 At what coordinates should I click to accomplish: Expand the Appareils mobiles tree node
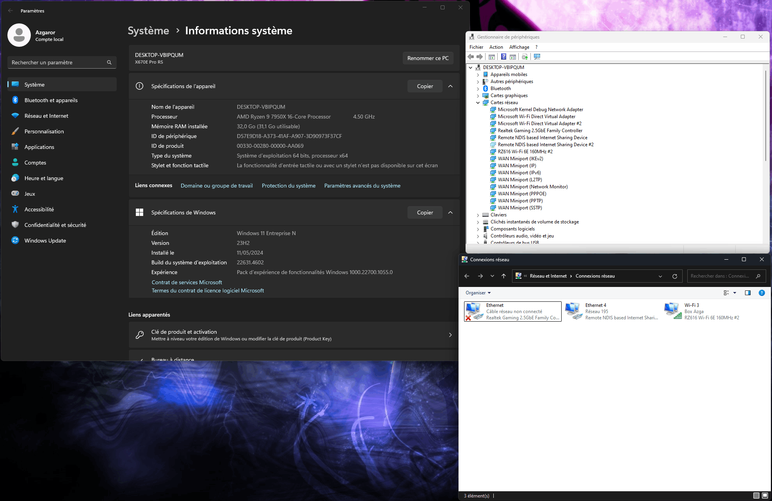(x=478, y=74)
